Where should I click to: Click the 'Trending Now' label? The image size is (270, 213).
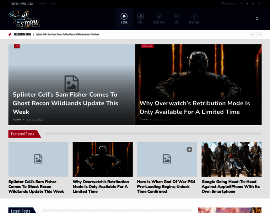click(22, 34)
